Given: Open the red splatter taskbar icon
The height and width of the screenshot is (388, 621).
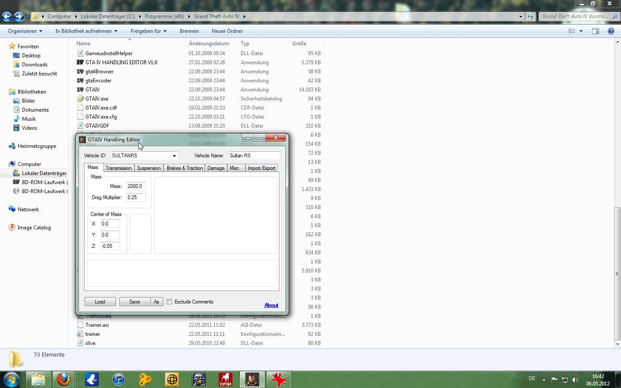Looking at the screenshot, I should (279, 379).
